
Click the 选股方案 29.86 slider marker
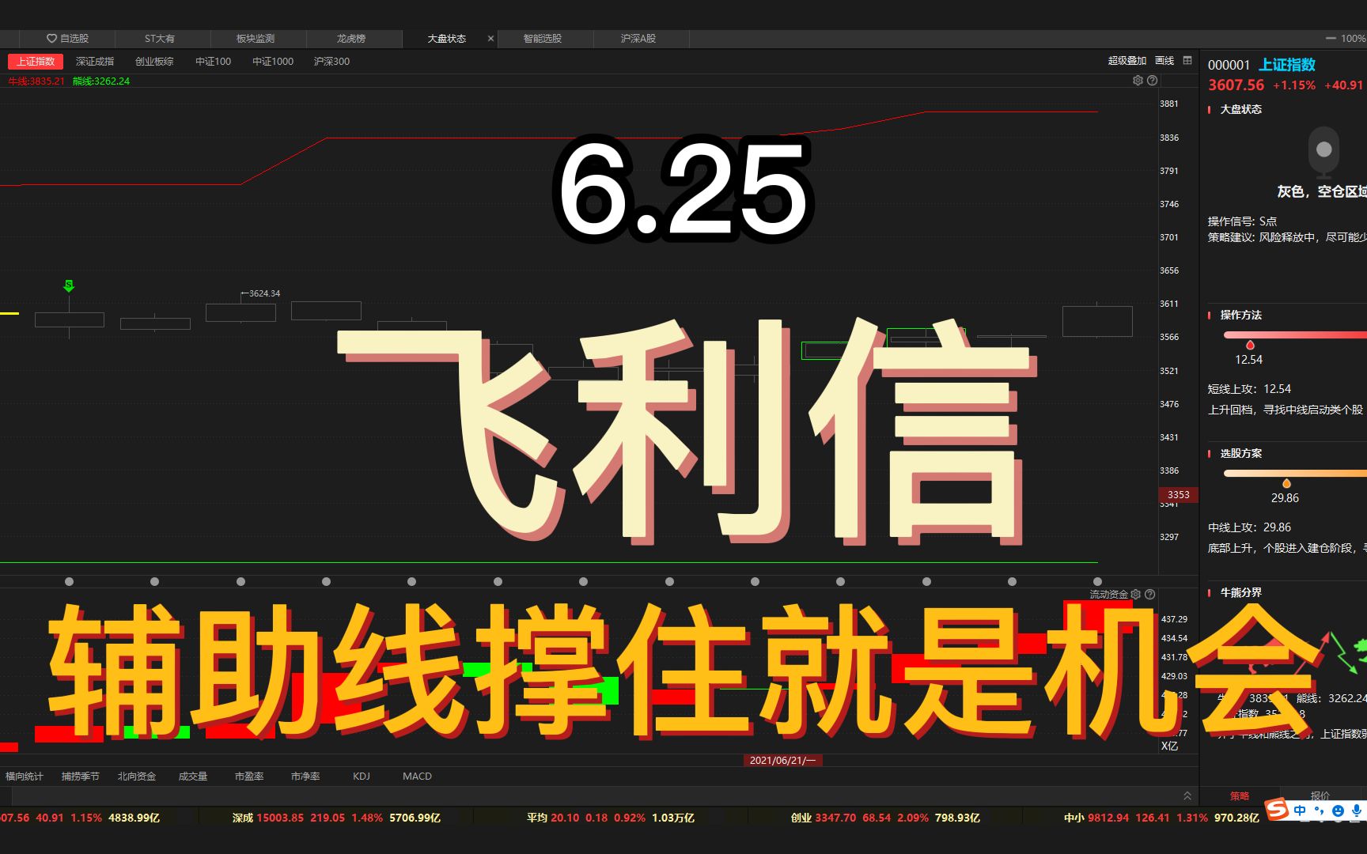[1286, 483]
